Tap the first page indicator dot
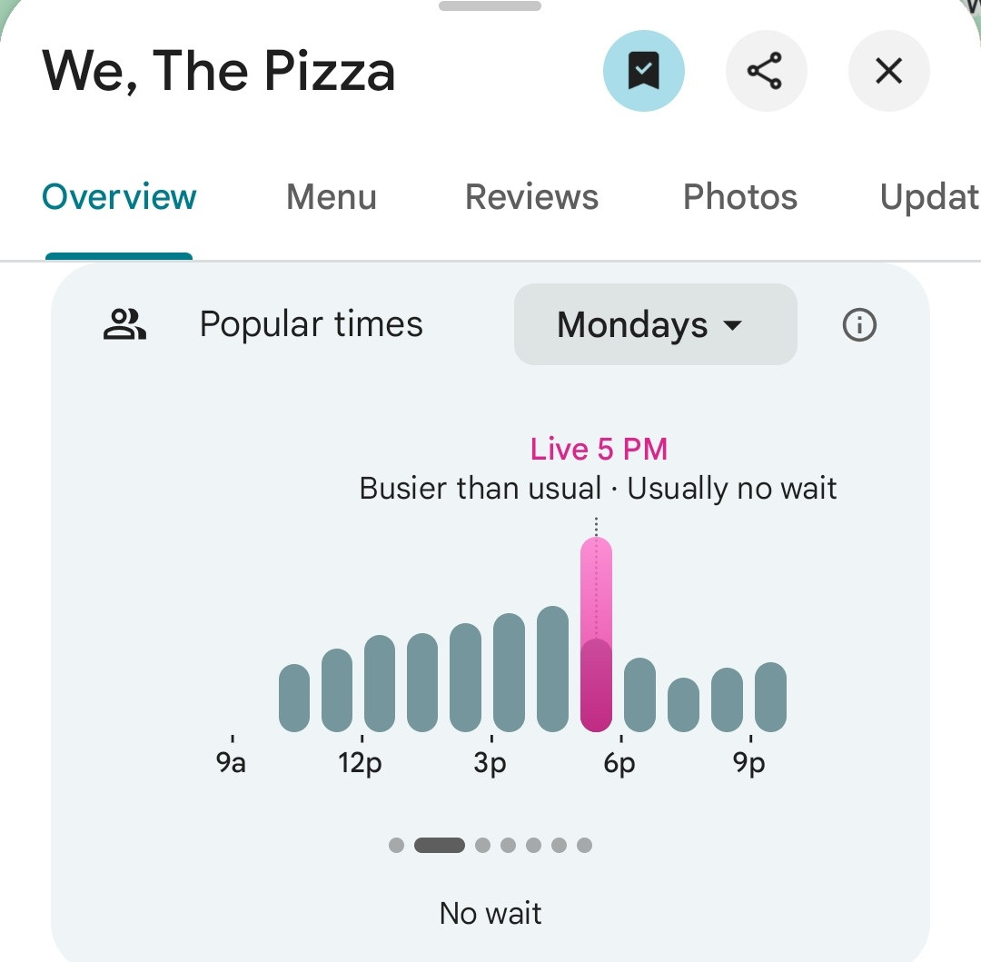 (396, 846)
